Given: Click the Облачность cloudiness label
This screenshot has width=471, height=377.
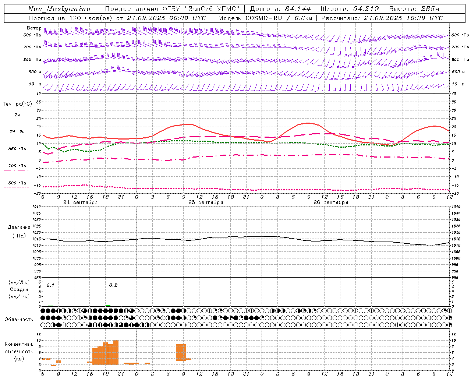Looking at the screenshot, I should pos(19,319).
